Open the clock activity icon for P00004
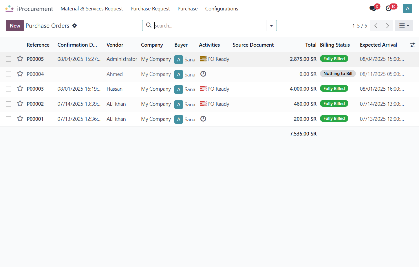The height and width of the screenshot is (267, 419). point(203,74)
